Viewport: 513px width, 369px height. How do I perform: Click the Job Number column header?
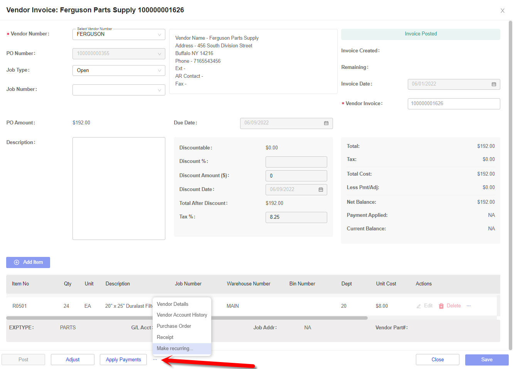188,284
